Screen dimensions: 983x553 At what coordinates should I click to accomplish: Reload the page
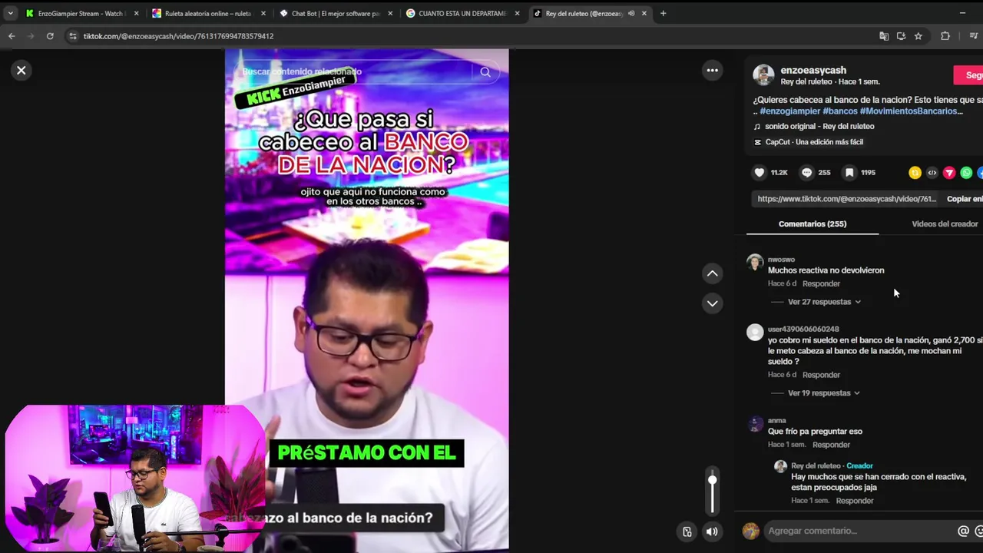tap(50, 36)
